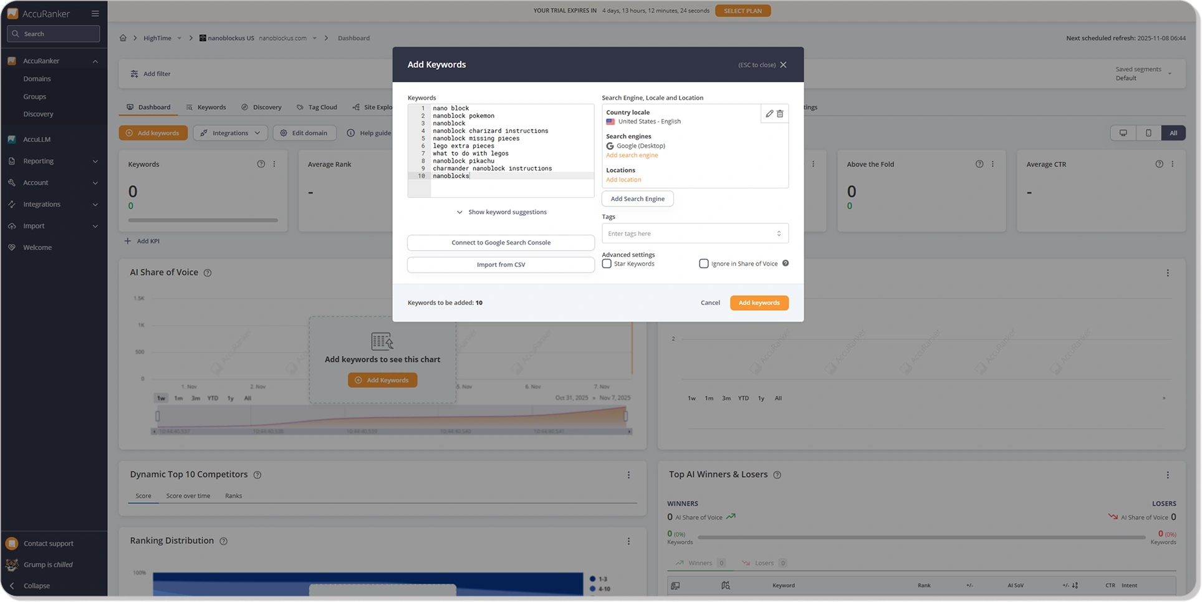Go to home breadcrumb icon

(123, 38)
